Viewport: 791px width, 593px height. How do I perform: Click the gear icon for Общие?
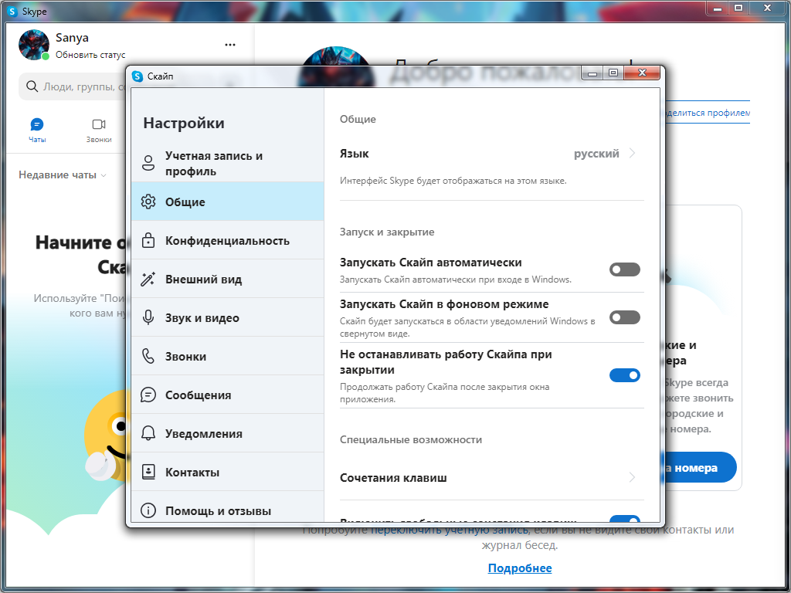pyautogui.click(x=148, y=202)
